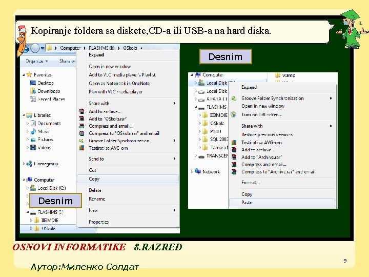Viewport: 369px width, 277px height.
Task: Expand the Documents library
Action: click(x=28, y=124)
